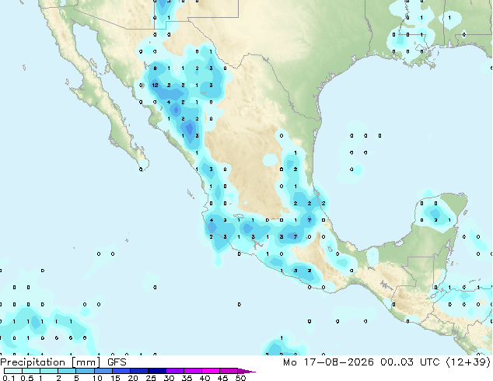Select the 10–15 mm legend color swatch

103,371
